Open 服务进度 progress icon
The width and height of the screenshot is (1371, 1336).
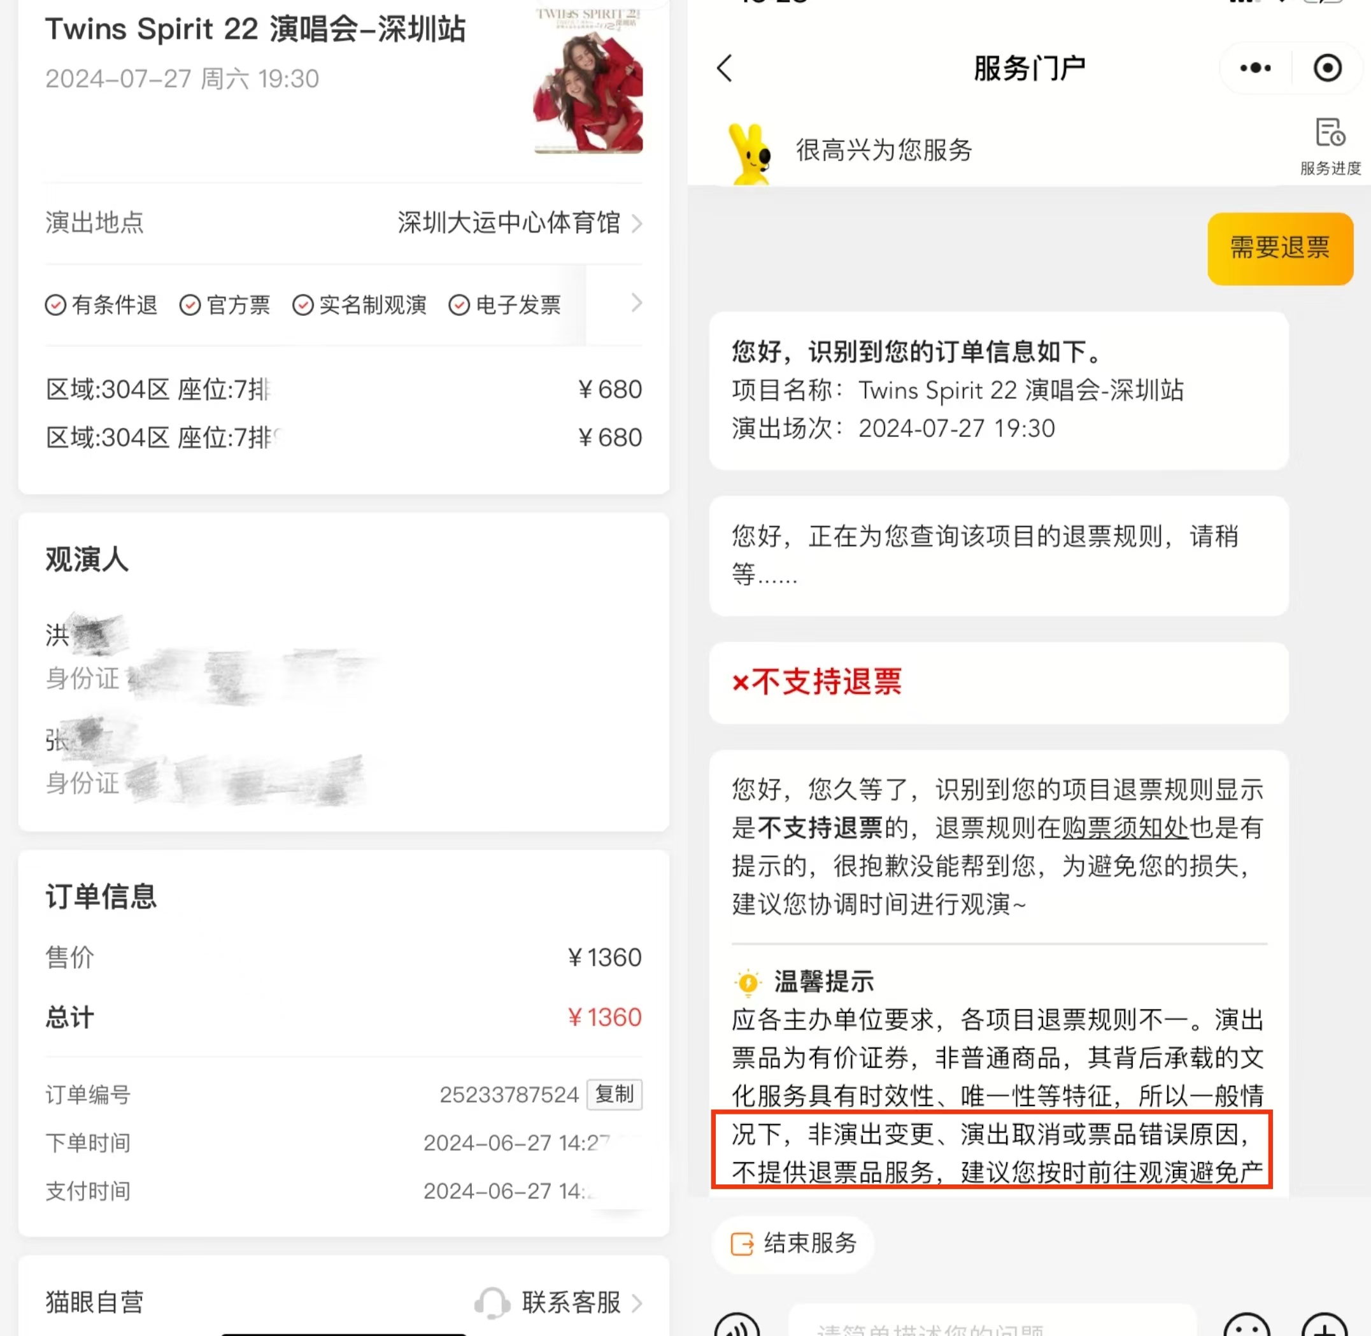pyautogui.click(x=1330, y=146)
